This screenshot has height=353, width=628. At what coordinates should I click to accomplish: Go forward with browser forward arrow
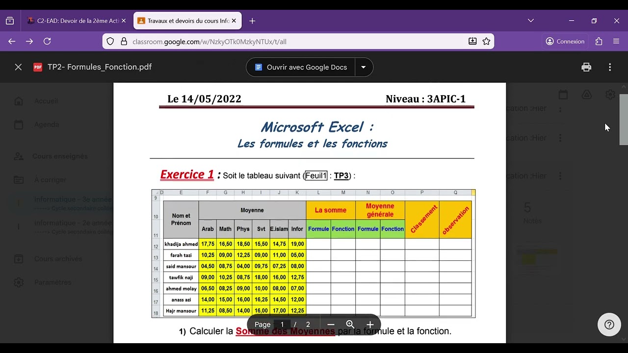(29, 42)
